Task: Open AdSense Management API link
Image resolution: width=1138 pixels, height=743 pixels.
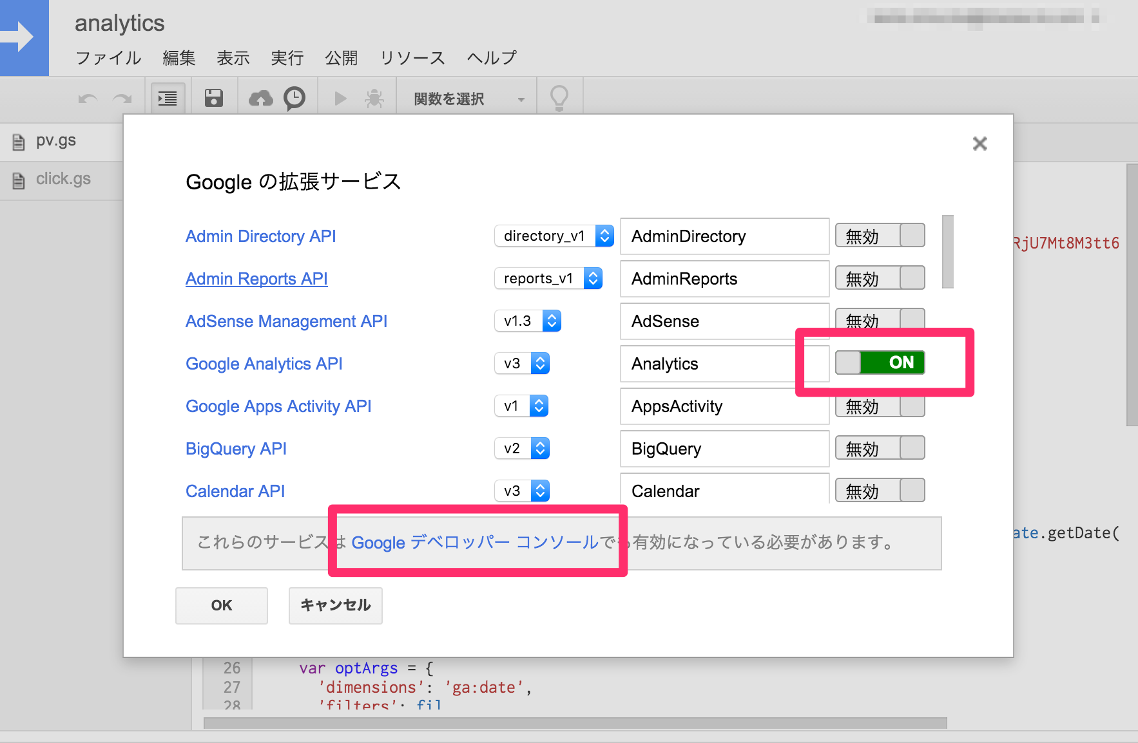Action: [x=287, y=321]
